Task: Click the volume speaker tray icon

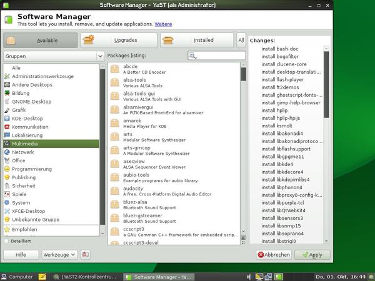Action: (249, 277)
